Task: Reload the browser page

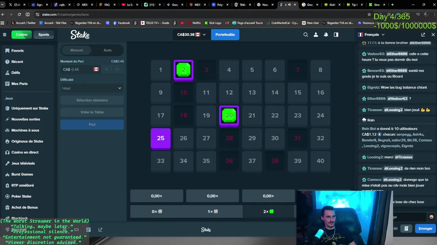Action: (19, 14)
